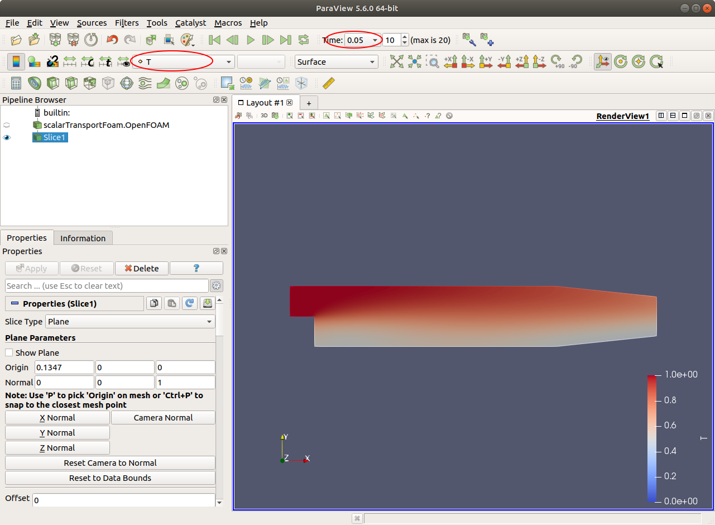The image size is (715, 525).
Task: Toggle the 3D interaction mode button
Action: tap(265, 116)
